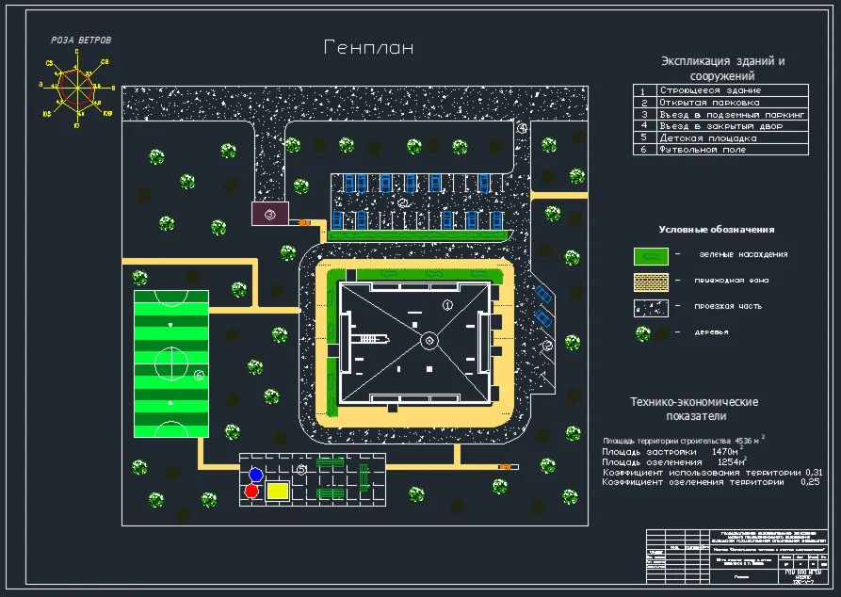Image resolution: width=841 pixels, height=597 pixels.
Task: Click the yellow square on the playground
Action: pos(277,491)
